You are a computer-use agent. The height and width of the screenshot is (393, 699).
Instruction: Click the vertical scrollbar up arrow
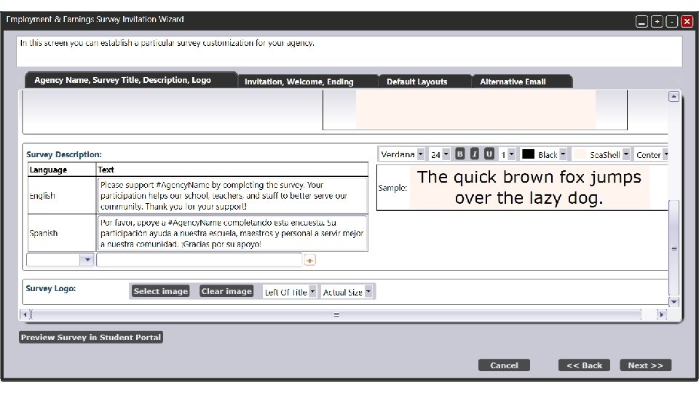point(674,96)
